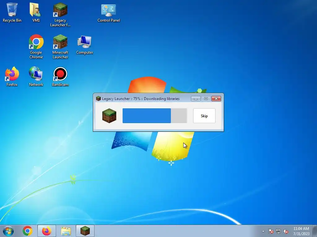The width and height of the screenshot is (317, 237).
Task: Open the muted volume tray icon
Action: click(286, 231)
